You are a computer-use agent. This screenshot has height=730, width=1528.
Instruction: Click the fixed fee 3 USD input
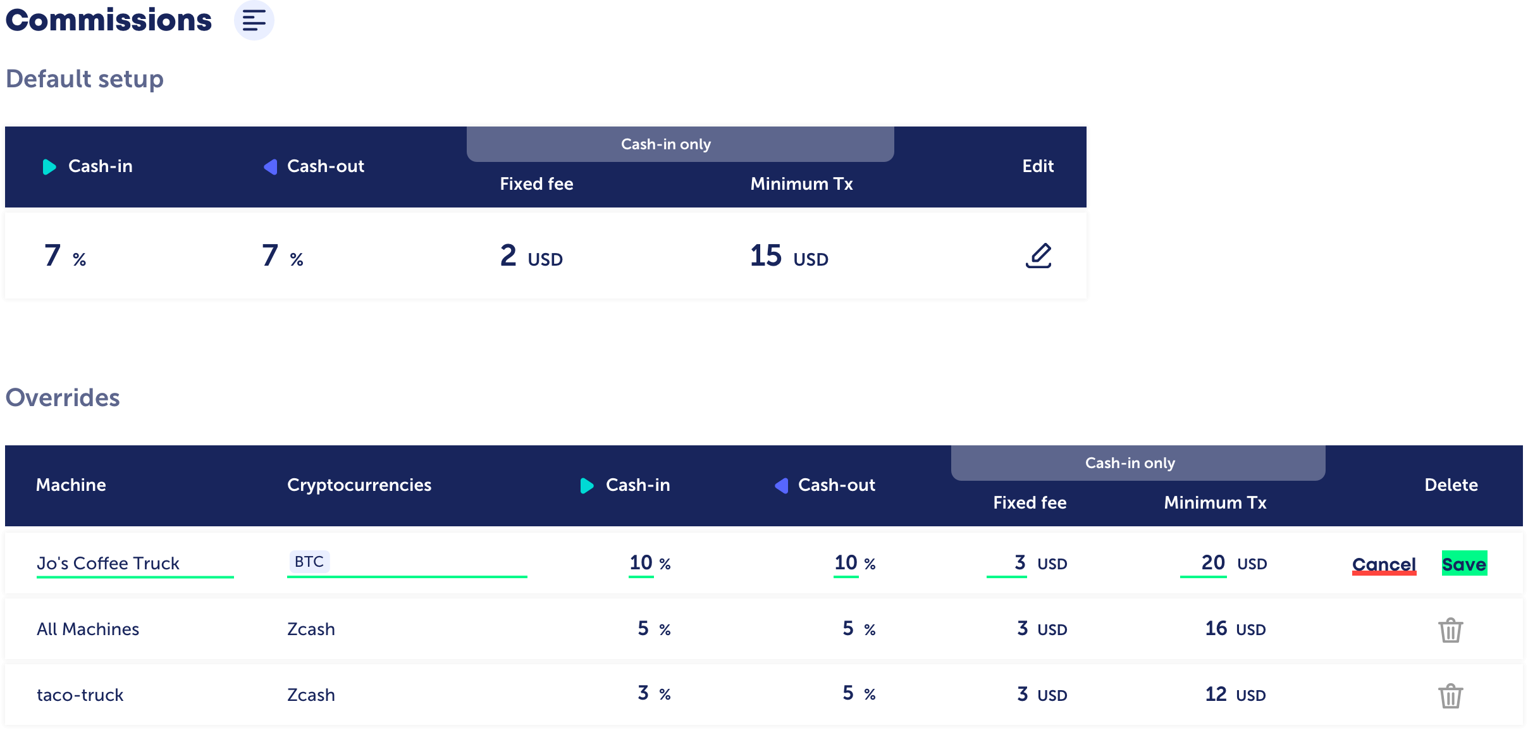[1009, 563]
